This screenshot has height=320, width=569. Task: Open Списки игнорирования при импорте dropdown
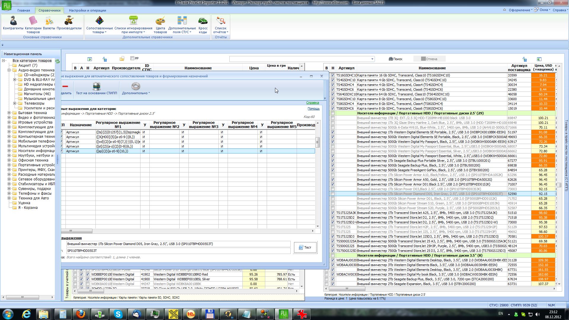point(133,25)
